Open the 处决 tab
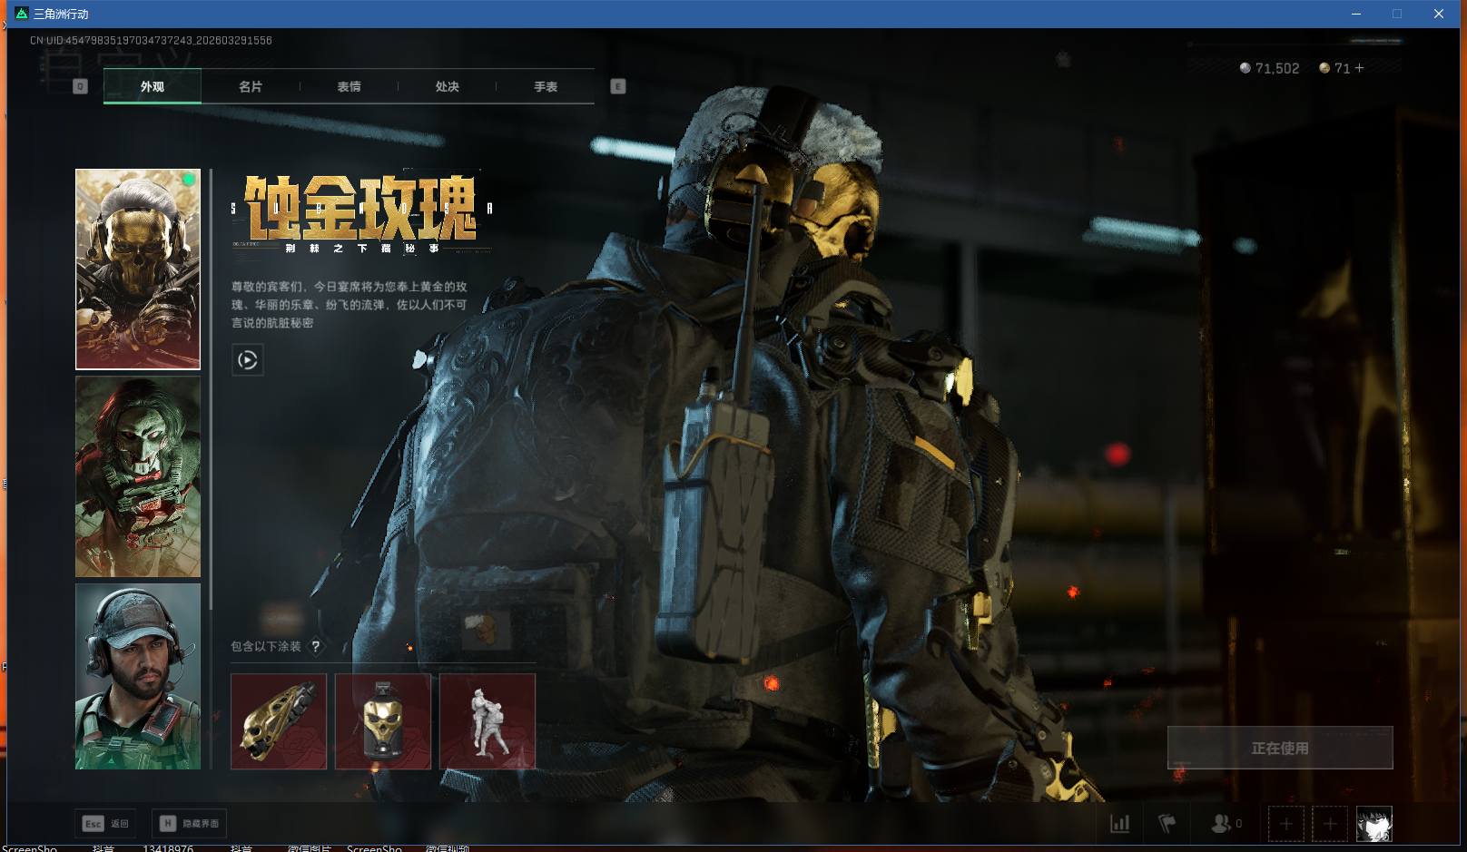1467x852 pixels. tap(447, 86)
